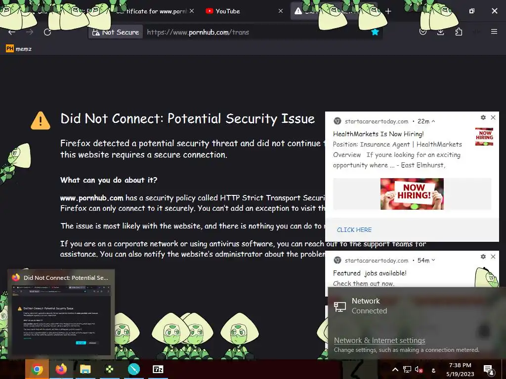Reload the current page

coord(47,32)
